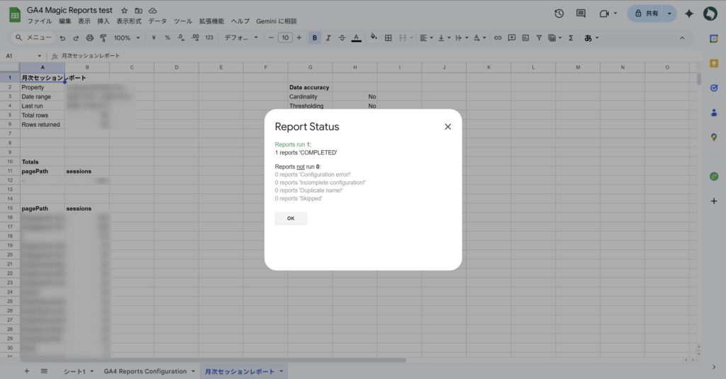The width and height of the screenshot is (726, 379).
Task: Open horizontal align dropdown
Action: point(425,38)
